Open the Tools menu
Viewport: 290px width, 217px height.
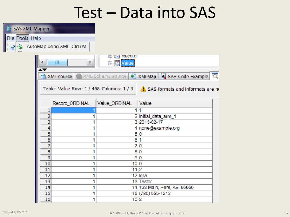pyautogui.click(x=23, y=38)
